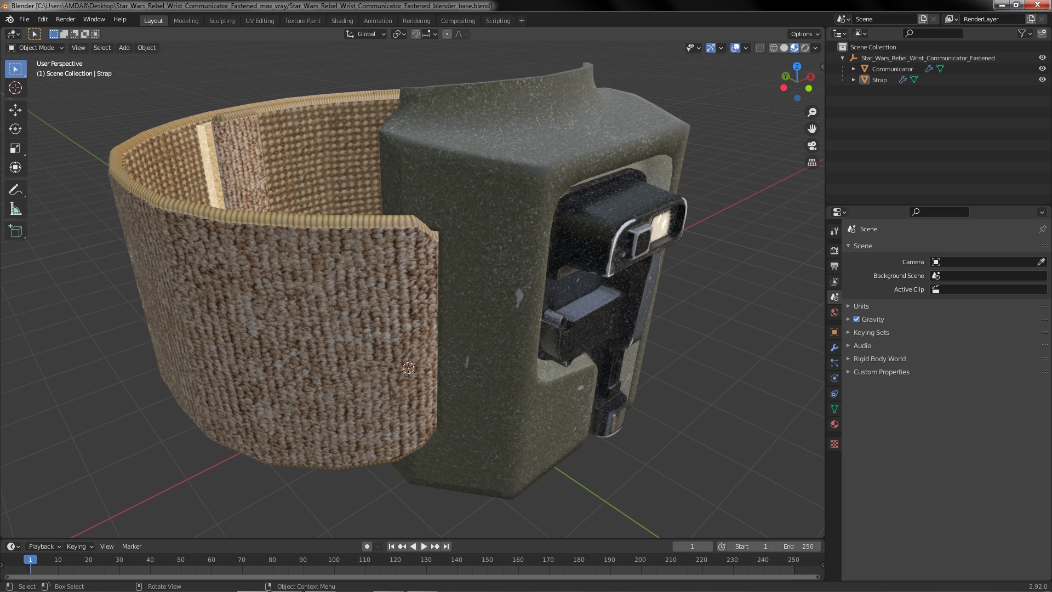Expand the Keying Sets panel
The height and width of the screenshot is (592, 1052).
871,333
